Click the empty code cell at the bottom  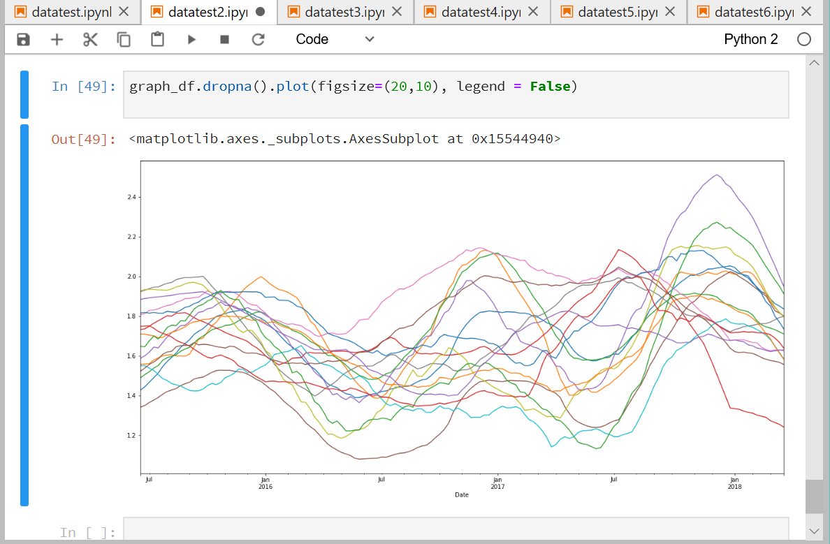click(456, 529)
